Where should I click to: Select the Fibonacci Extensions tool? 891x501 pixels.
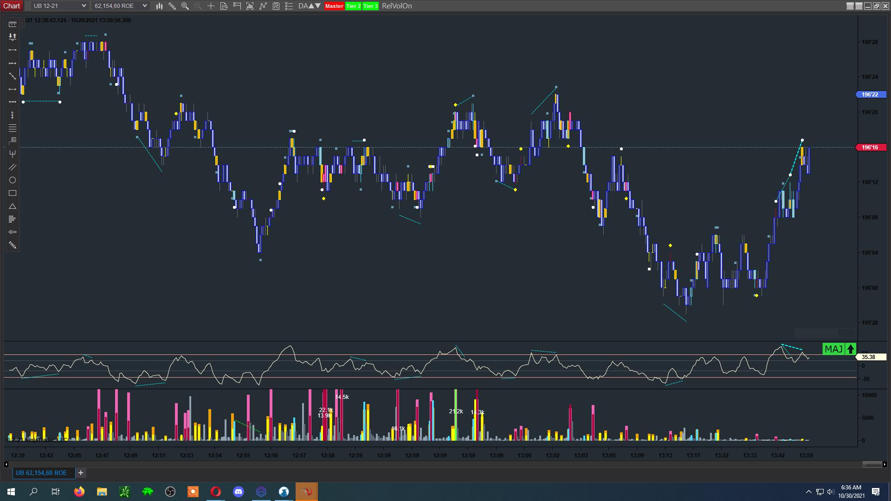13,141
